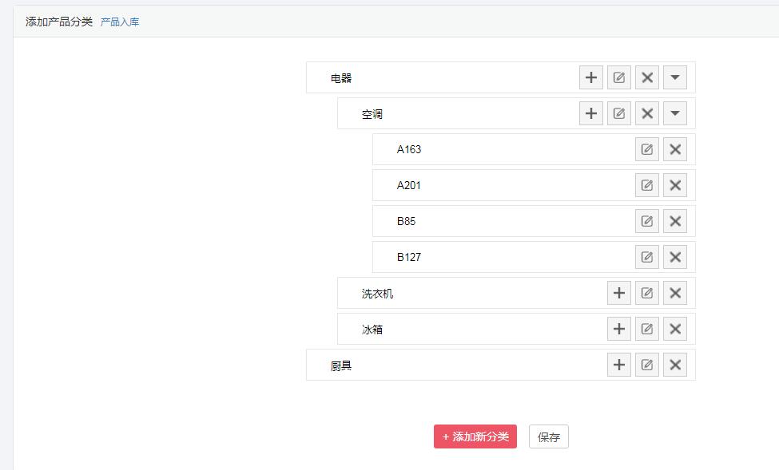Select the delete icon on the B85 row
Viewport: 779px width, 470px height.
click(x=675, y=220)
